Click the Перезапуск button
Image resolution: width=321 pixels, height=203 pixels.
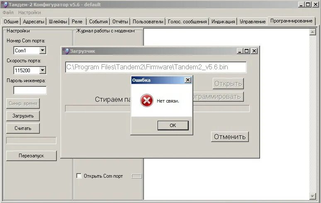point(32,156)
